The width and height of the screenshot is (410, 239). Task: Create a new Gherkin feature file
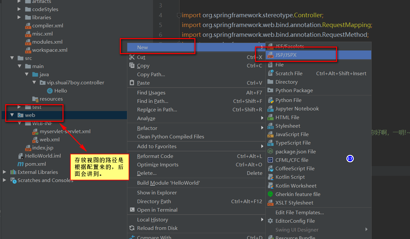297,194
